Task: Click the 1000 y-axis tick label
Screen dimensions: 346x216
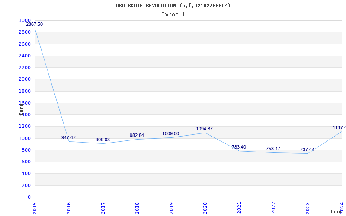Action: tap(25, 138)
